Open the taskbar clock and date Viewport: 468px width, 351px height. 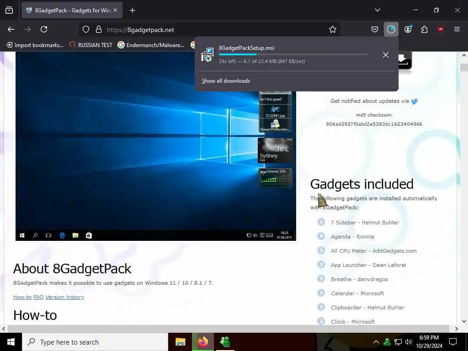429,342
